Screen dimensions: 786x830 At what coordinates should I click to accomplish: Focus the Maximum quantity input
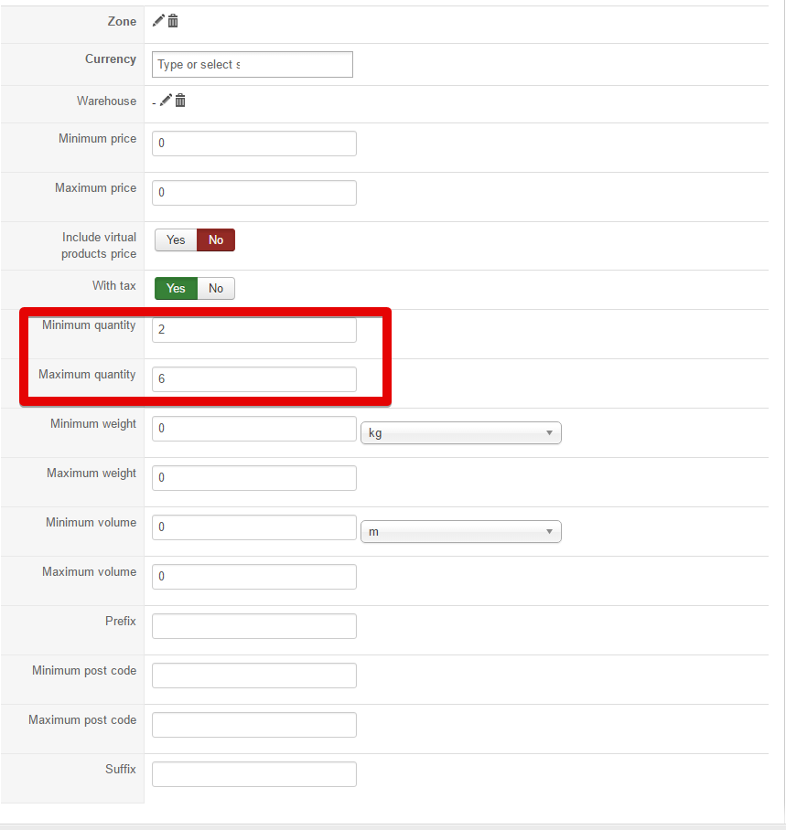tap(253, 379)
